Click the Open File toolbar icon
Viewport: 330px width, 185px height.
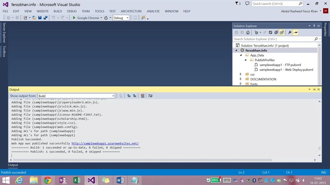34,18
